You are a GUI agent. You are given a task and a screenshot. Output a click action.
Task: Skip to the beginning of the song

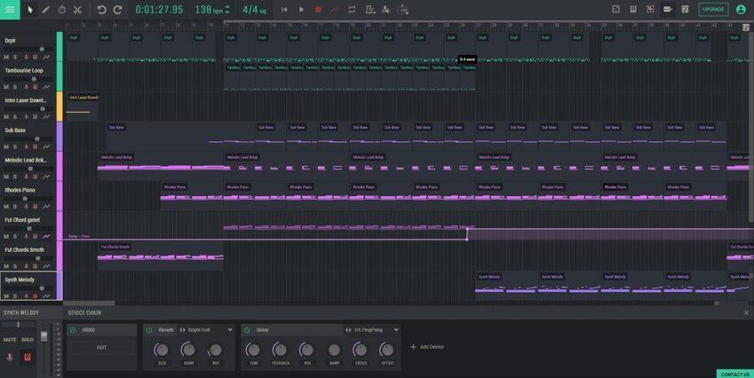point(284,9)
